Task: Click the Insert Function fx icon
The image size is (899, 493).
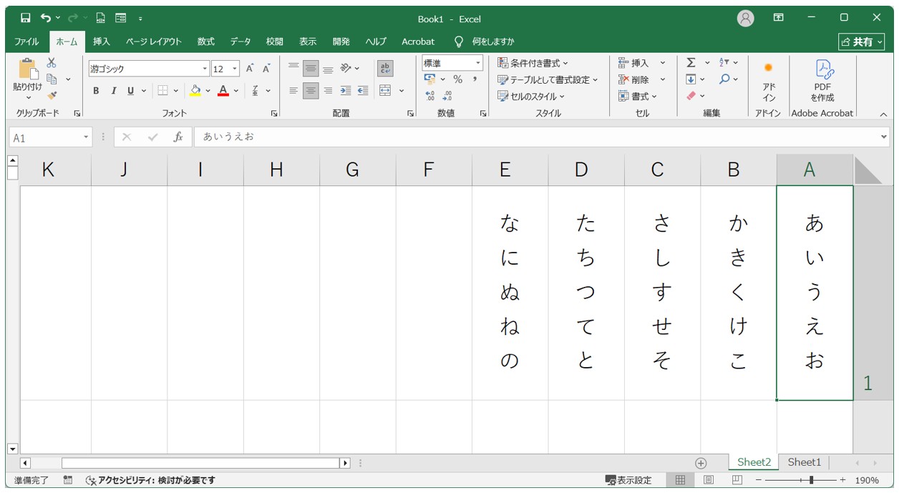Action: [x=178, y=137]
